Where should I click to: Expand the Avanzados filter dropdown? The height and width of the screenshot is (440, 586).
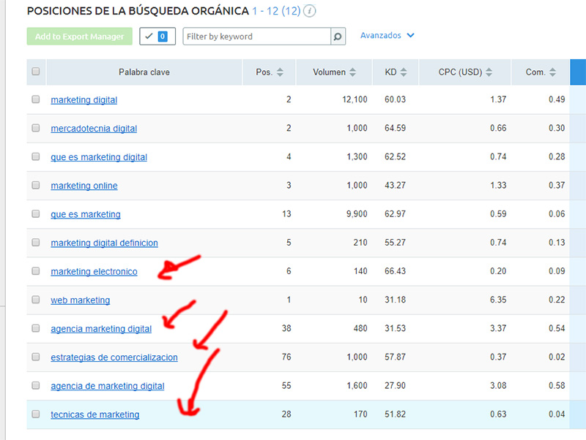click(387, 35)
